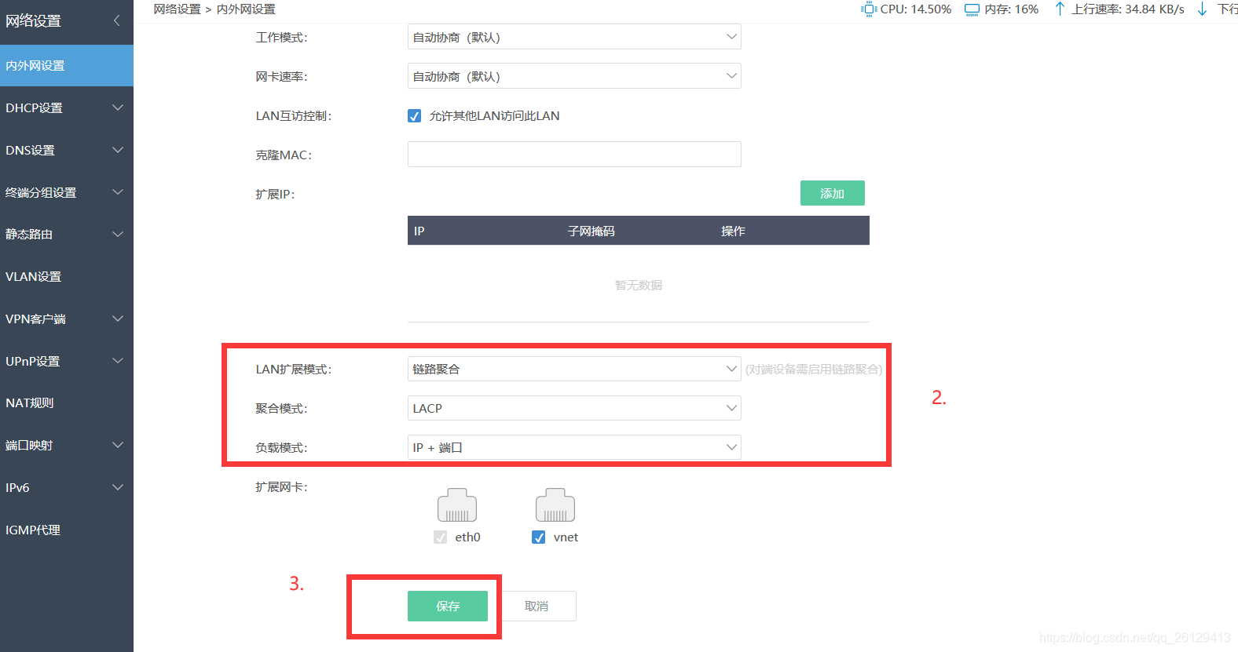
Task: Open the NAT规则 menu item
Action: coord(67,402)
